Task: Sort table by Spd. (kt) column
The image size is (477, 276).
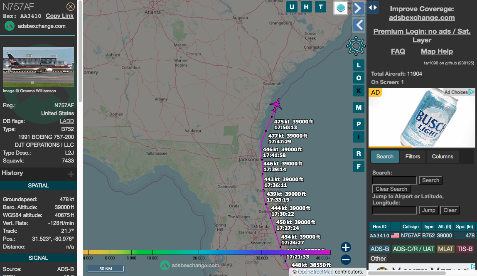Action: (464, 227)
